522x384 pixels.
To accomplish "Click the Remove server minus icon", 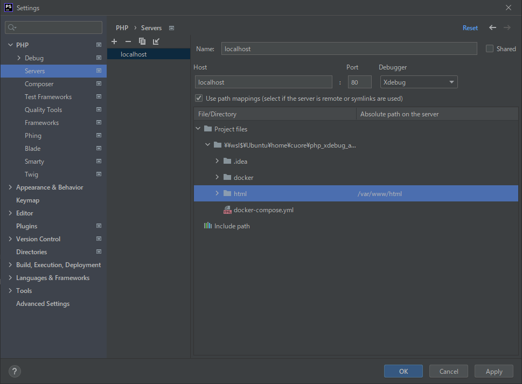I will click(x=128, y=41).
